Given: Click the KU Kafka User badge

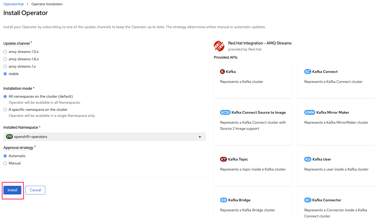Looking at the screenshot, I should click(x=308, y=159).
